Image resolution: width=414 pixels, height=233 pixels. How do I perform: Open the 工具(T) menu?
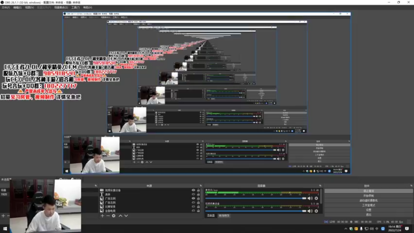tap(76, 7)
